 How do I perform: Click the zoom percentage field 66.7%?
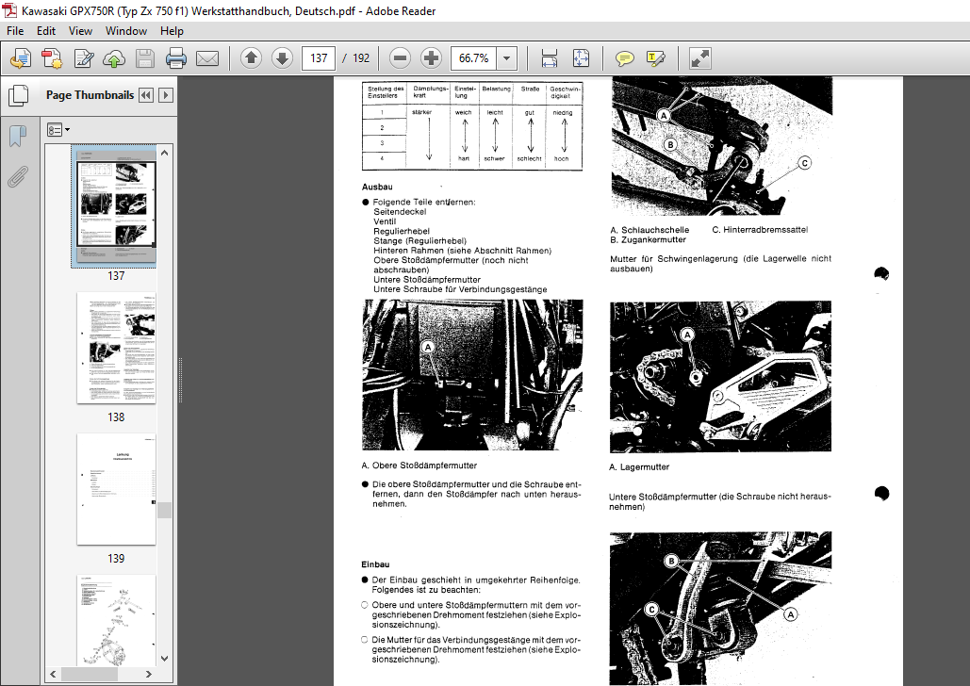click(x=474, y=58)
